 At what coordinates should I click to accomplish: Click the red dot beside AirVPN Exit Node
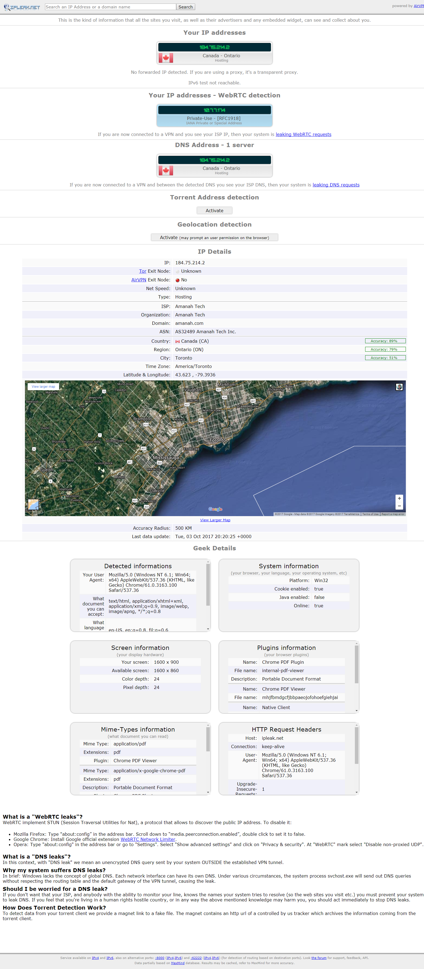177,280
